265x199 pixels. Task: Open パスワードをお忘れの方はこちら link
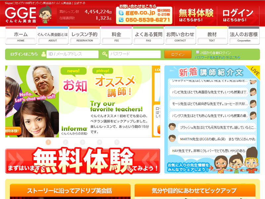[x=217, y=57]
